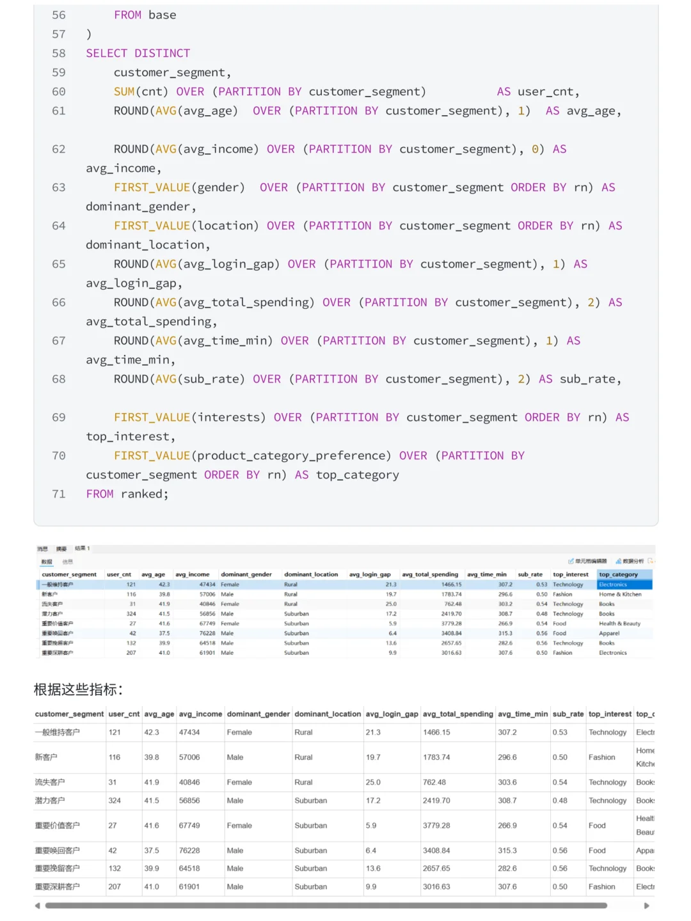Switch to the 摘要 tab

[61, 549]
